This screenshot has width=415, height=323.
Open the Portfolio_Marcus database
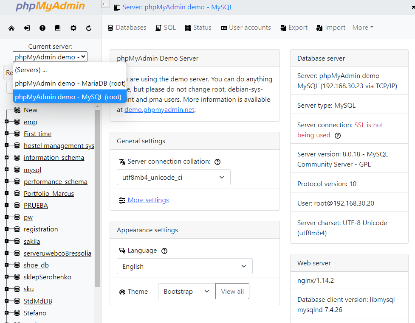tap(49, 194)
